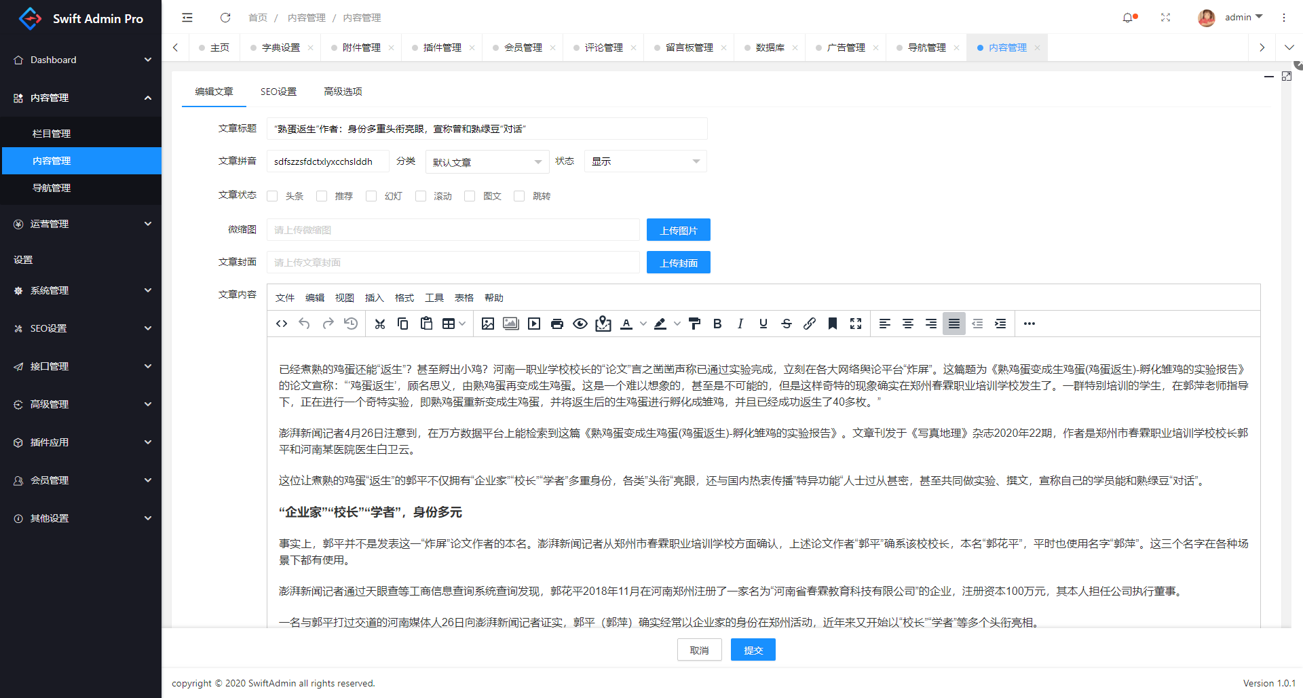Select the Bold formatting icon
This screenshot has width=1303, height=698.
[x=717, y=324]
